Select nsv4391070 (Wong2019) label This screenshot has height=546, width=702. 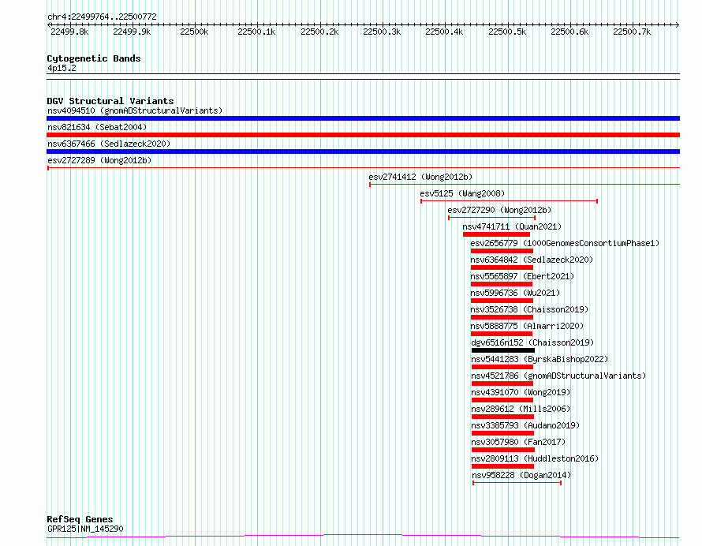coord(521,392)
